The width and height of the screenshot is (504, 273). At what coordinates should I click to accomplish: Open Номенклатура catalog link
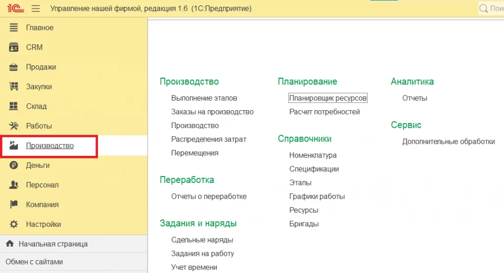[313, 155]
